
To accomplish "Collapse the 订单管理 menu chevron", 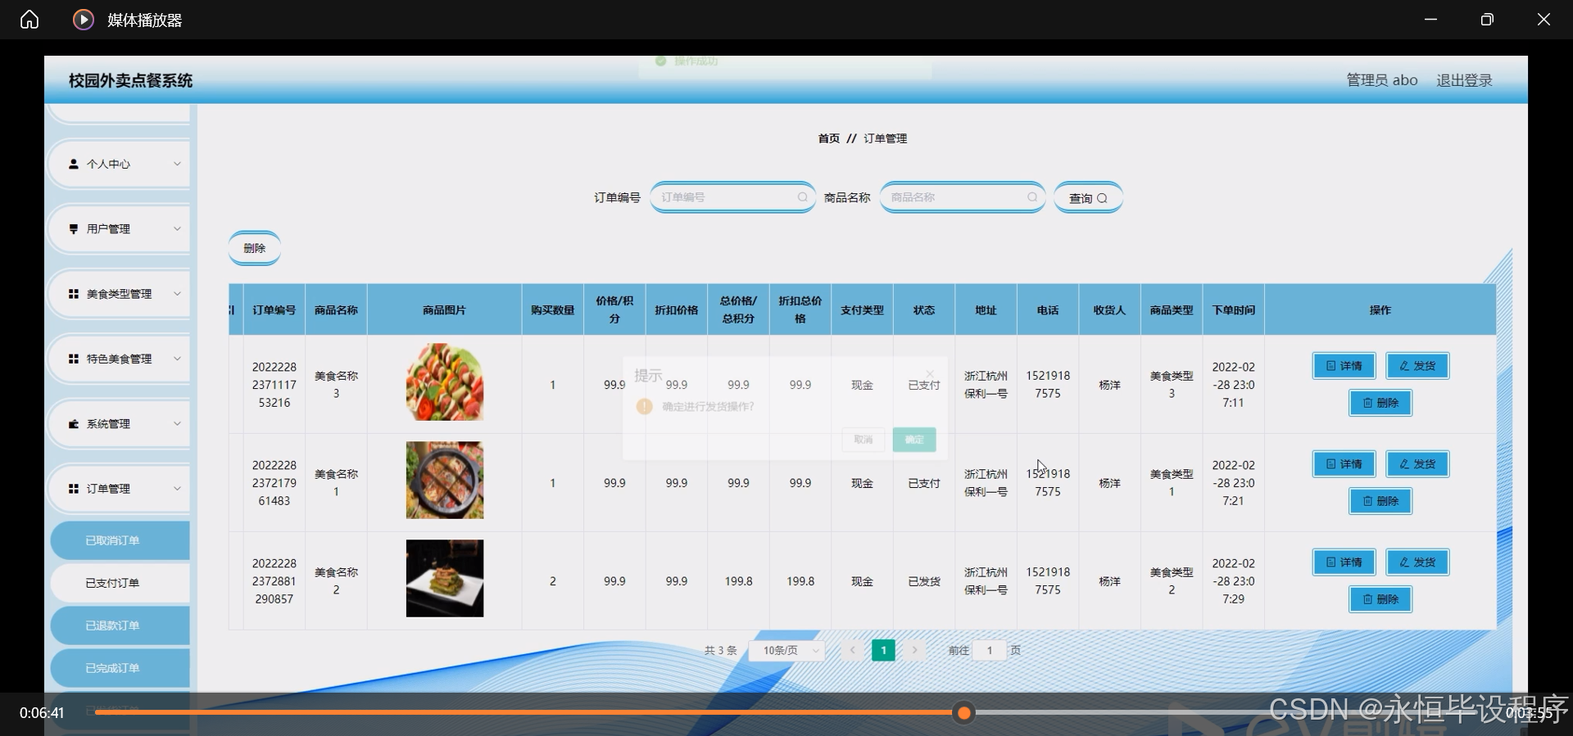I will [177, 489].
